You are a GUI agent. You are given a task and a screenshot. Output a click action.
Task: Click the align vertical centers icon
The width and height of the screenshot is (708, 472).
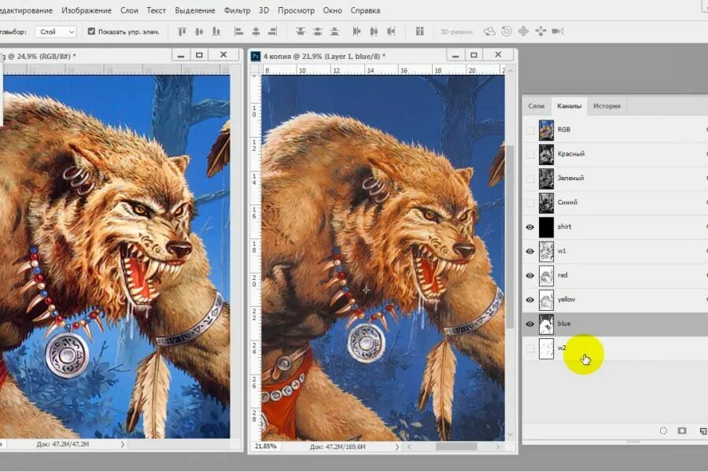[199, 31]
